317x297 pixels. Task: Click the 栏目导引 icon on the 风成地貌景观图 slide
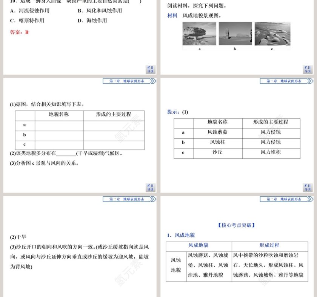click(308, 69)
